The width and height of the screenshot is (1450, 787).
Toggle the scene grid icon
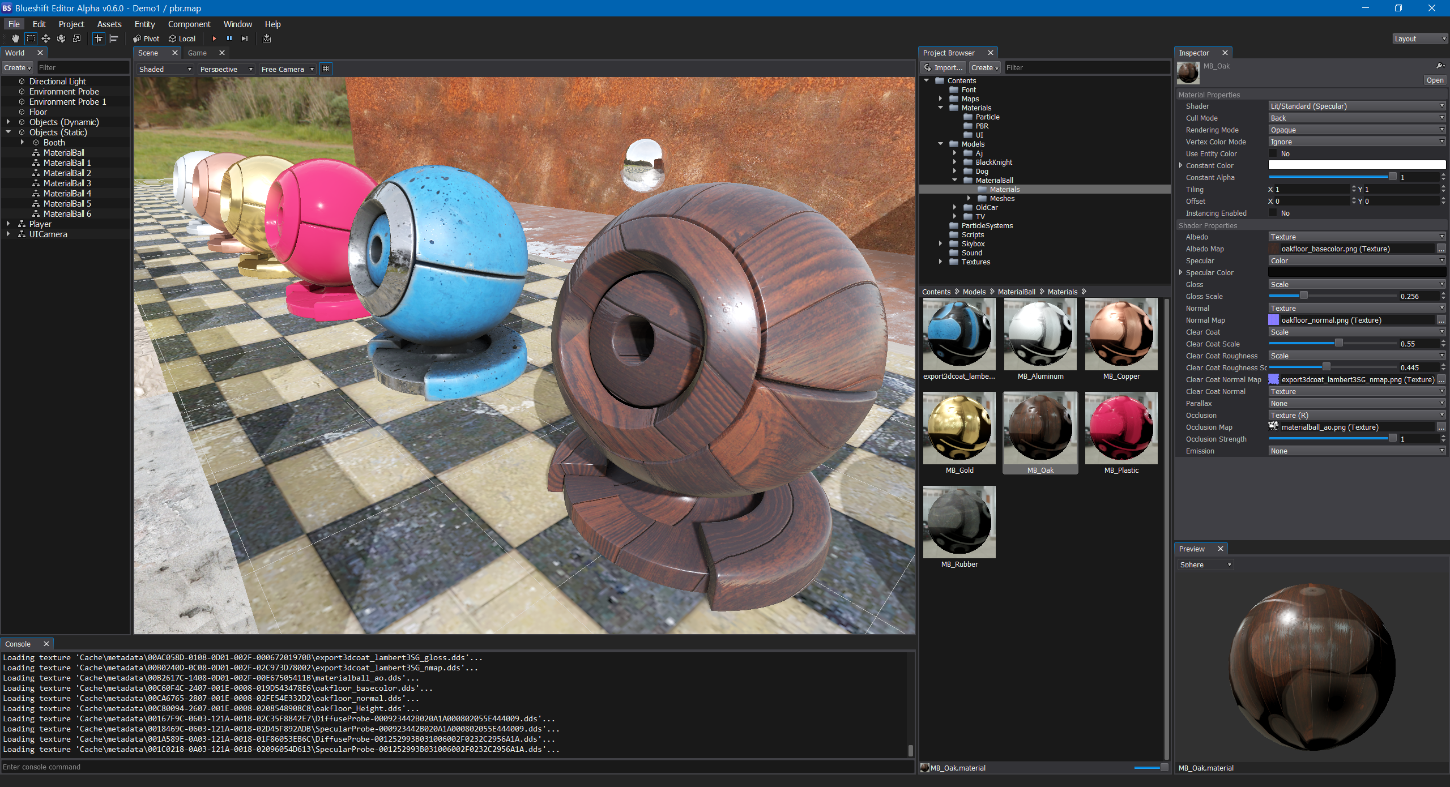[326, 69]
